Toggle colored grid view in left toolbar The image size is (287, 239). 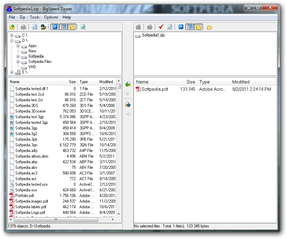(64, 27)
